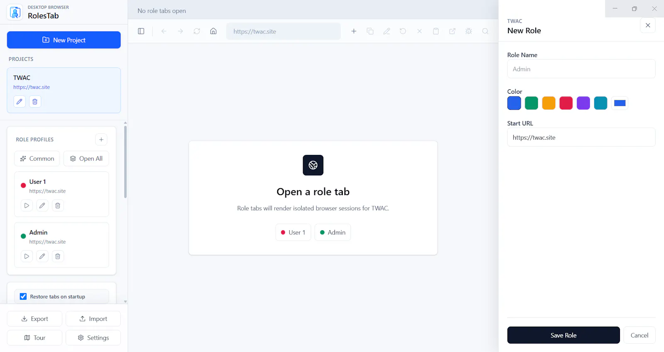Screen dimensions: 664x352
Task: Add a role profile with plus icon
Action: coord(101,140)
